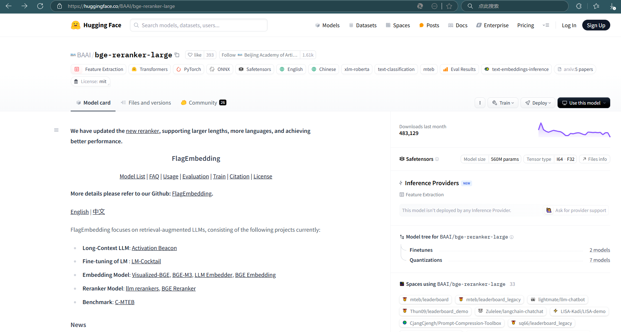Switch to the 中文 language link
Screen dimensions: 621x332
coord(99,212)
